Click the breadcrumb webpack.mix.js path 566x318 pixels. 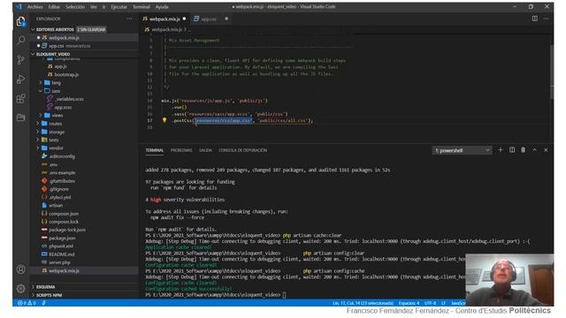click(166, 29)
